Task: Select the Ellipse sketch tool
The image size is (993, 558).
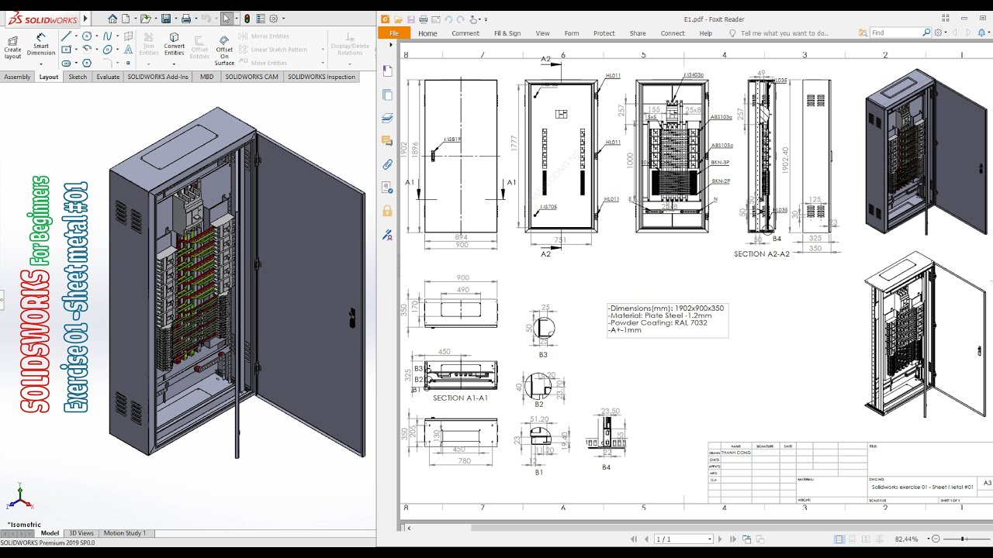Action: coord(107,50)
